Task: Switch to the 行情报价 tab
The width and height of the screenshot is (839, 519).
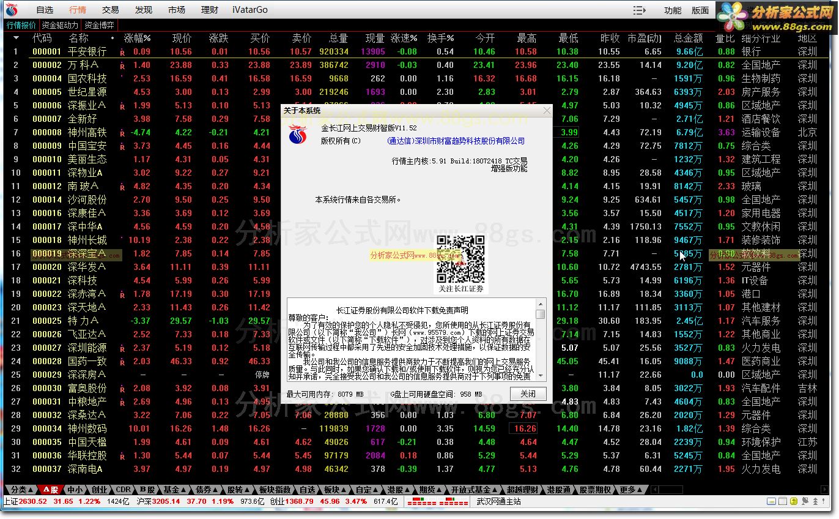Action: click(21, 25)
